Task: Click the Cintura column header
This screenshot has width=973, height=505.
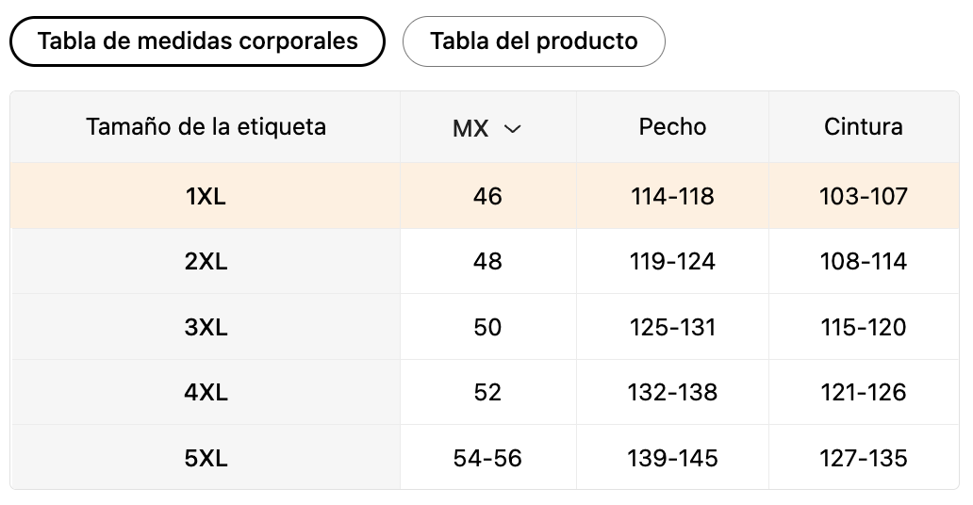Action: 863,126
